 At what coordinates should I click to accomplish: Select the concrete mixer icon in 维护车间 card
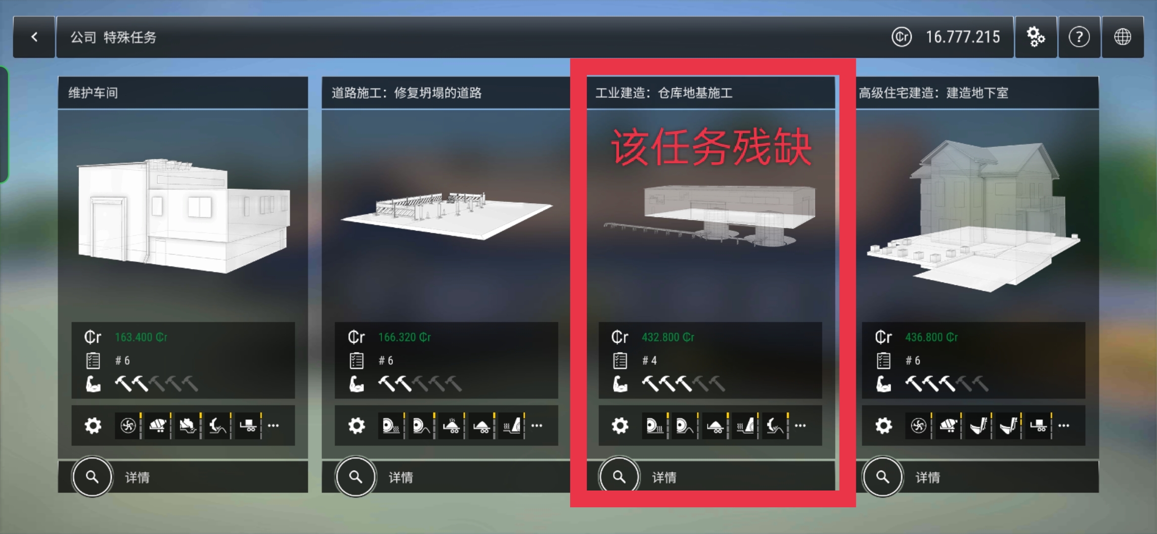click(x=158, y=425)
